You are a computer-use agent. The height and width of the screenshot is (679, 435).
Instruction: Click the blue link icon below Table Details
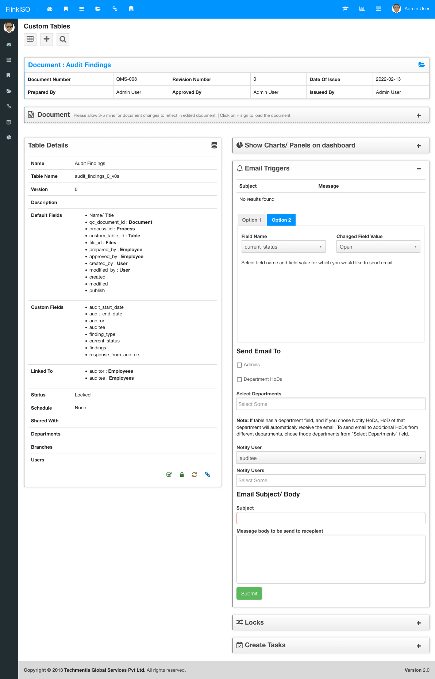(207, 475)
